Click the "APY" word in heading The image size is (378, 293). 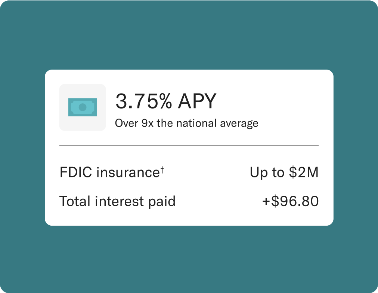pos(197,101)
